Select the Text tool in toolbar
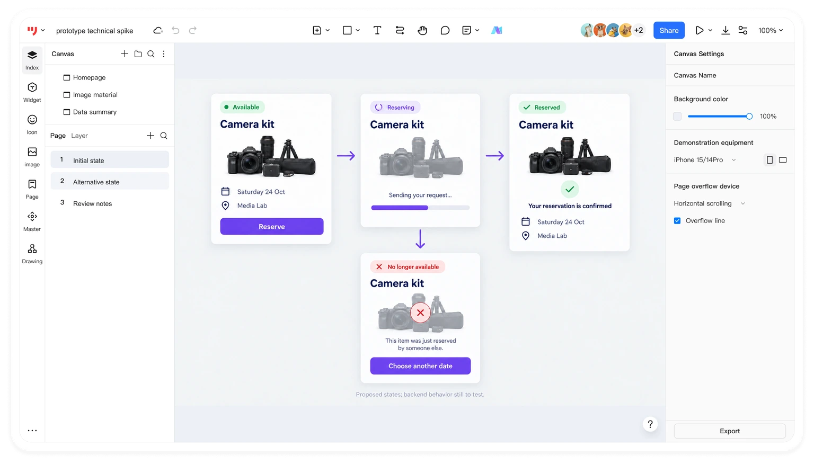This screenshot has height=464, width=814. pos(377,30)
